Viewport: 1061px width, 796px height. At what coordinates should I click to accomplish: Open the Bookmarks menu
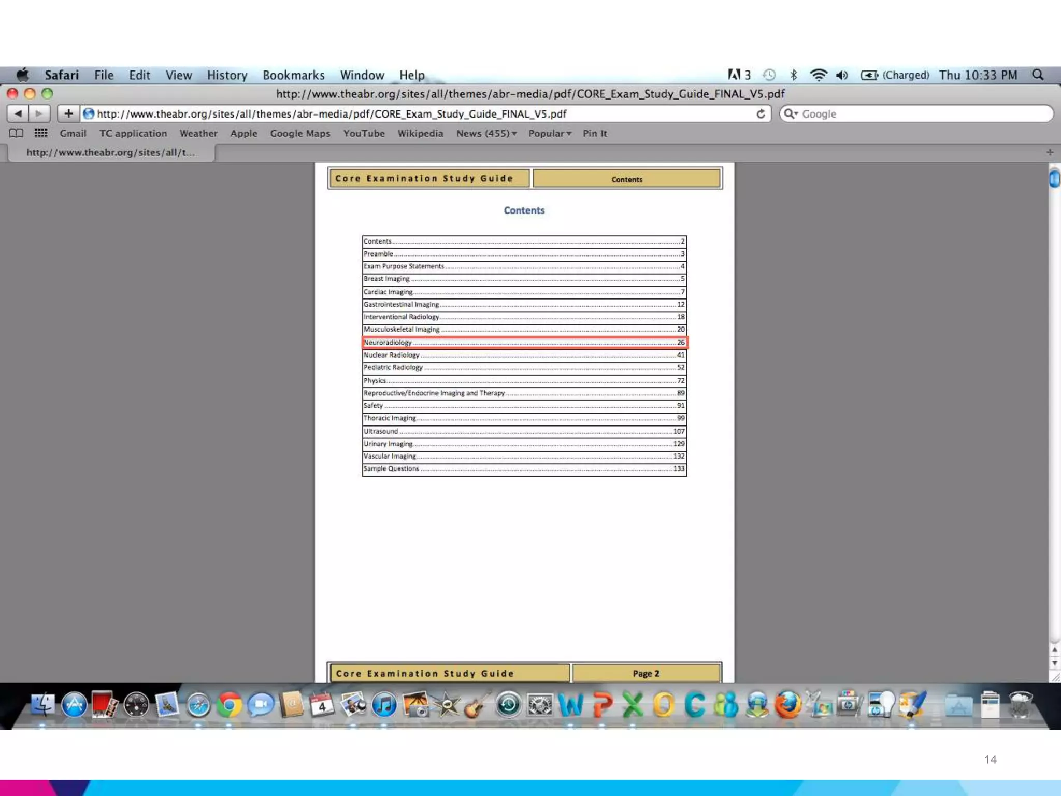pyautogui.click(x=293, y=75)
